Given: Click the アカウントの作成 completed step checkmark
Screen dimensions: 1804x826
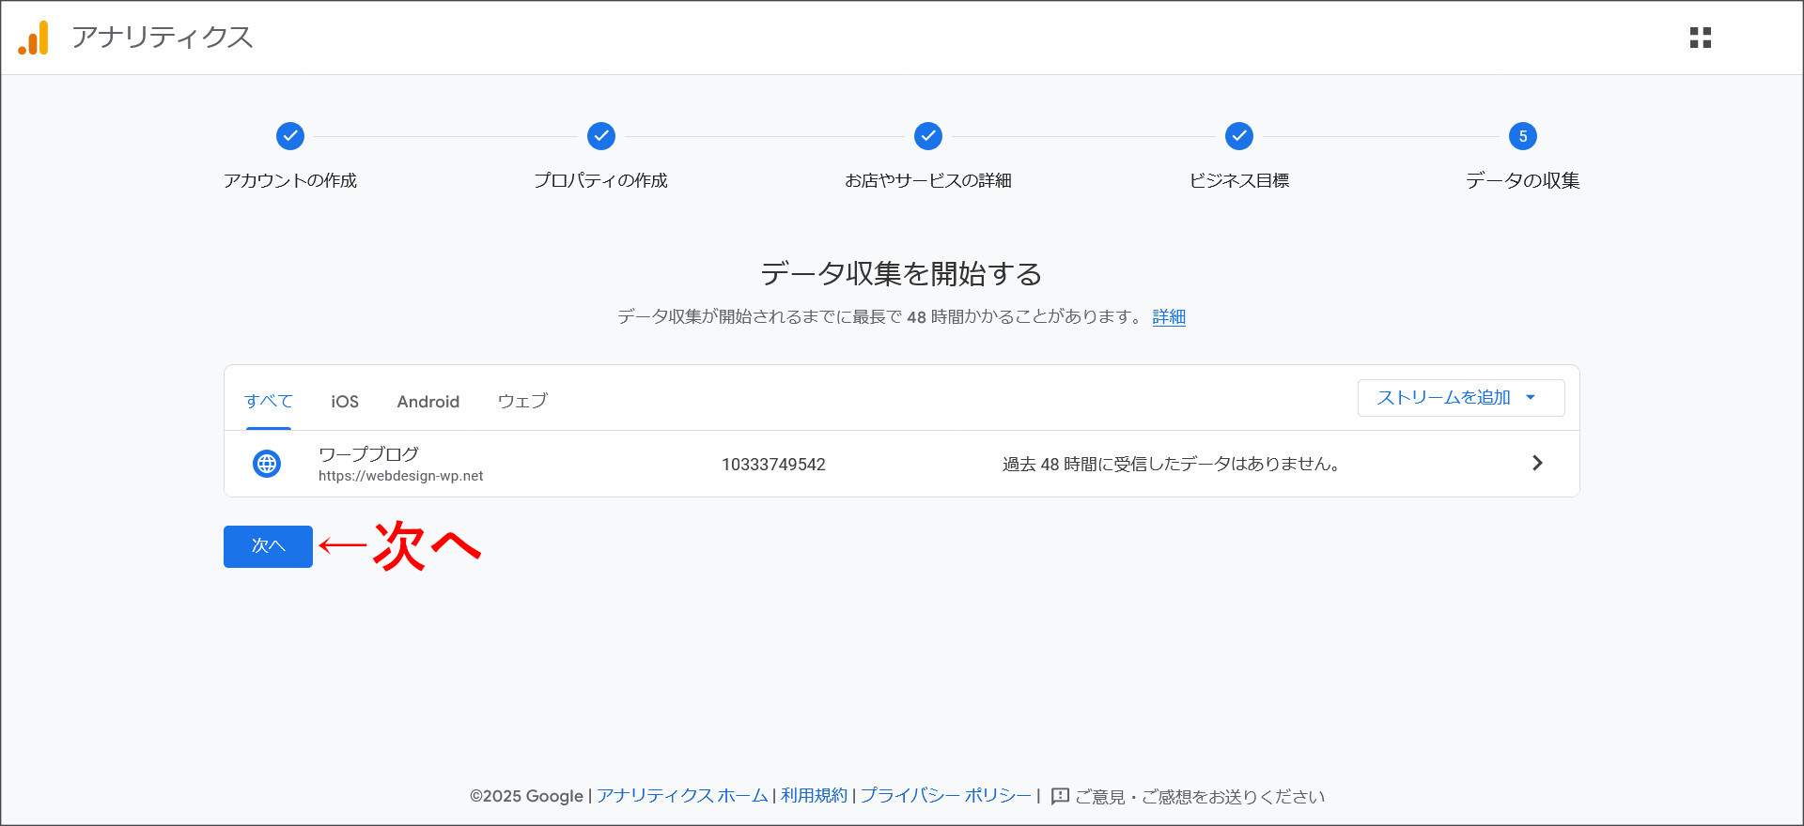Looking at the screenshot, I should 290,136.
